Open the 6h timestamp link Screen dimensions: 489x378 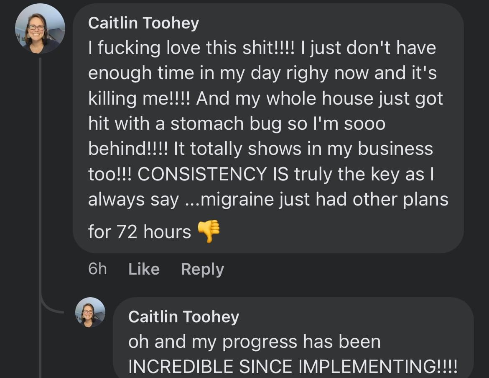(97, 269)
